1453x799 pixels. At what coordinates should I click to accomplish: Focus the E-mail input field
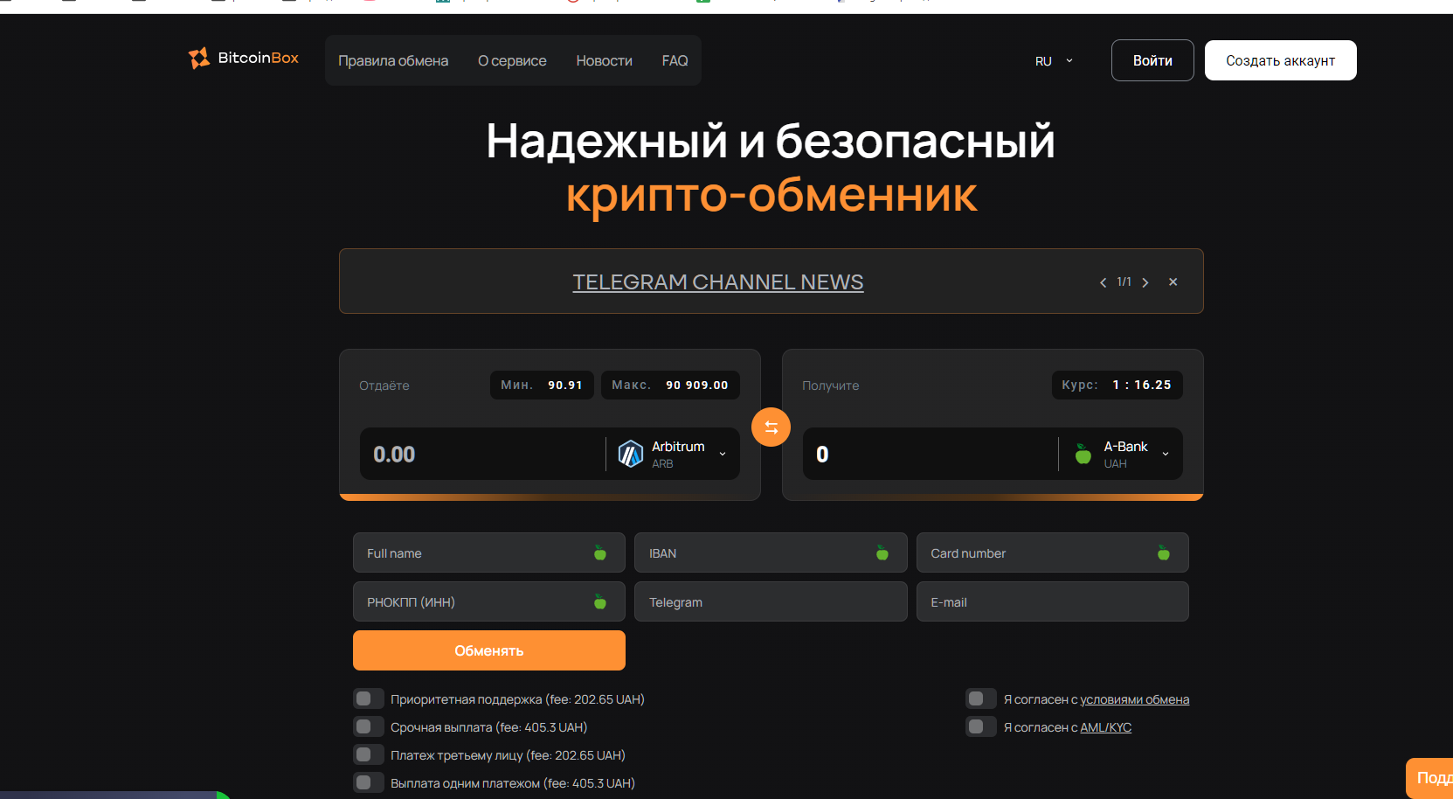click(x=1052, y=602)
